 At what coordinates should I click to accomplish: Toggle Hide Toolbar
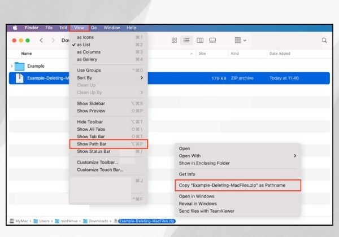tap(108, 122)
